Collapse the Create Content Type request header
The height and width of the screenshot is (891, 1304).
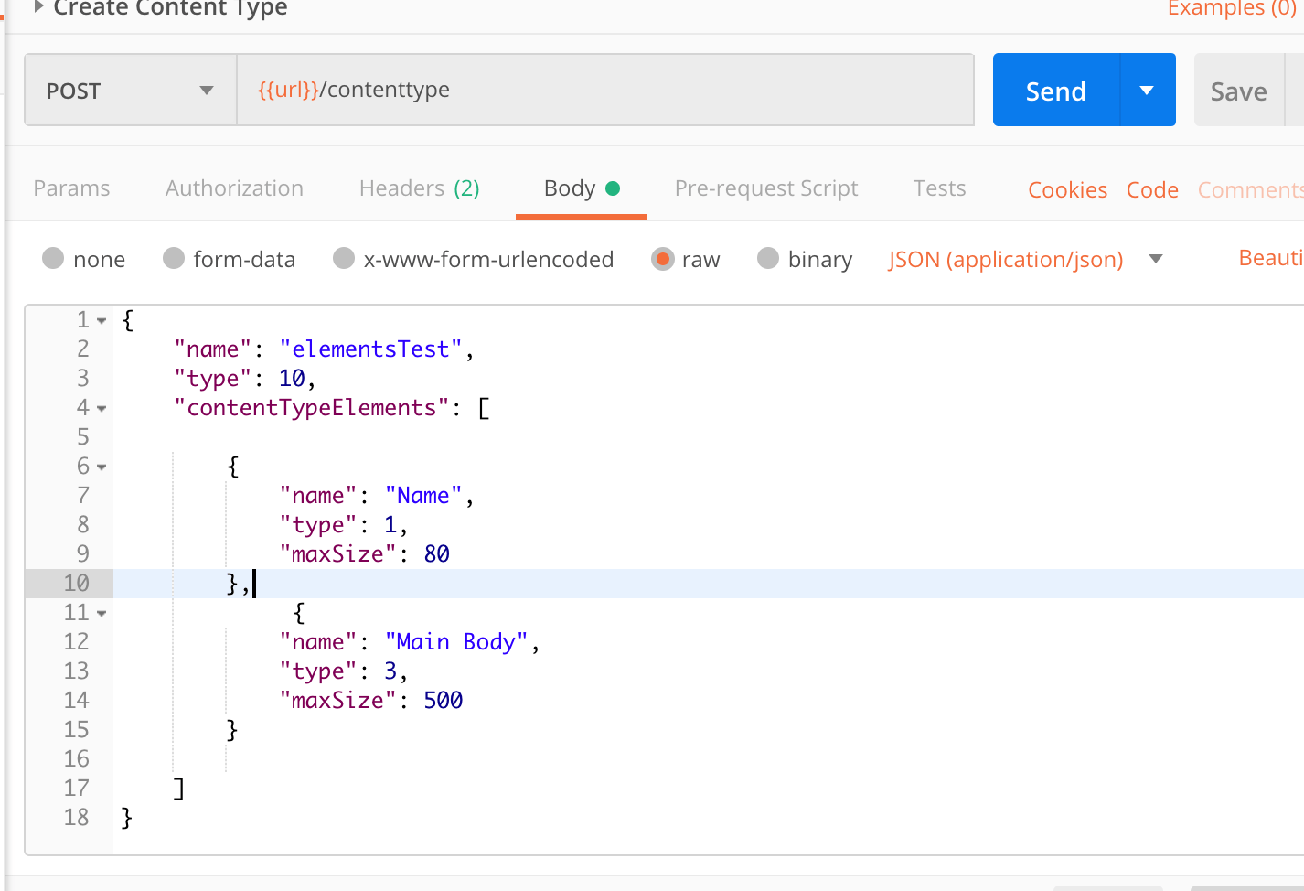38,7
